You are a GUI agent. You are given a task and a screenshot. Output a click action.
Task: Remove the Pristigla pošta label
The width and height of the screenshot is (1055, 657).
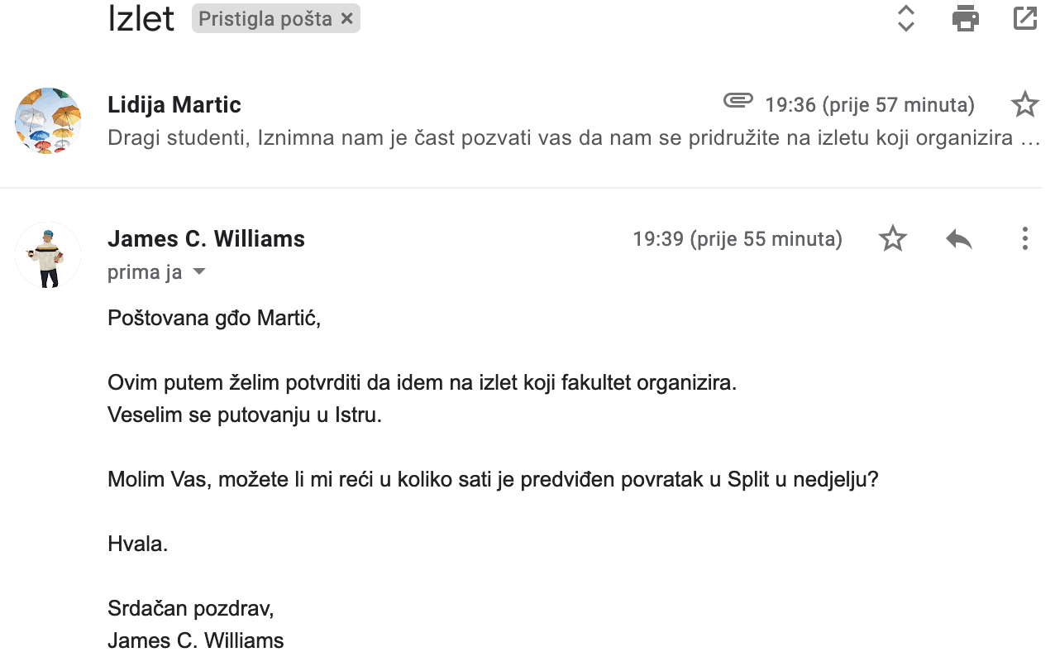point(347,19)
